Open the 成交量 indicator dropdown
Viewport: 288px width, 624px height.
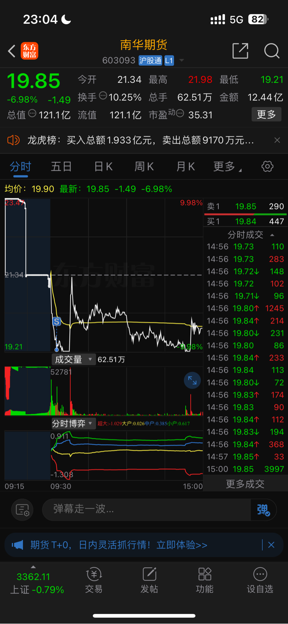73,359
